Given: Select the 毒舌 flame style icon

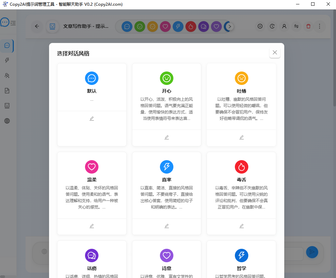Looking at the screenshot, I should click(242, 167).
